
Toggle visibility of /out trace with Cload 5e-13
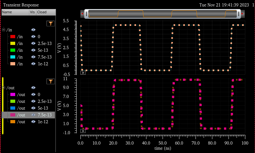(33, 108)
